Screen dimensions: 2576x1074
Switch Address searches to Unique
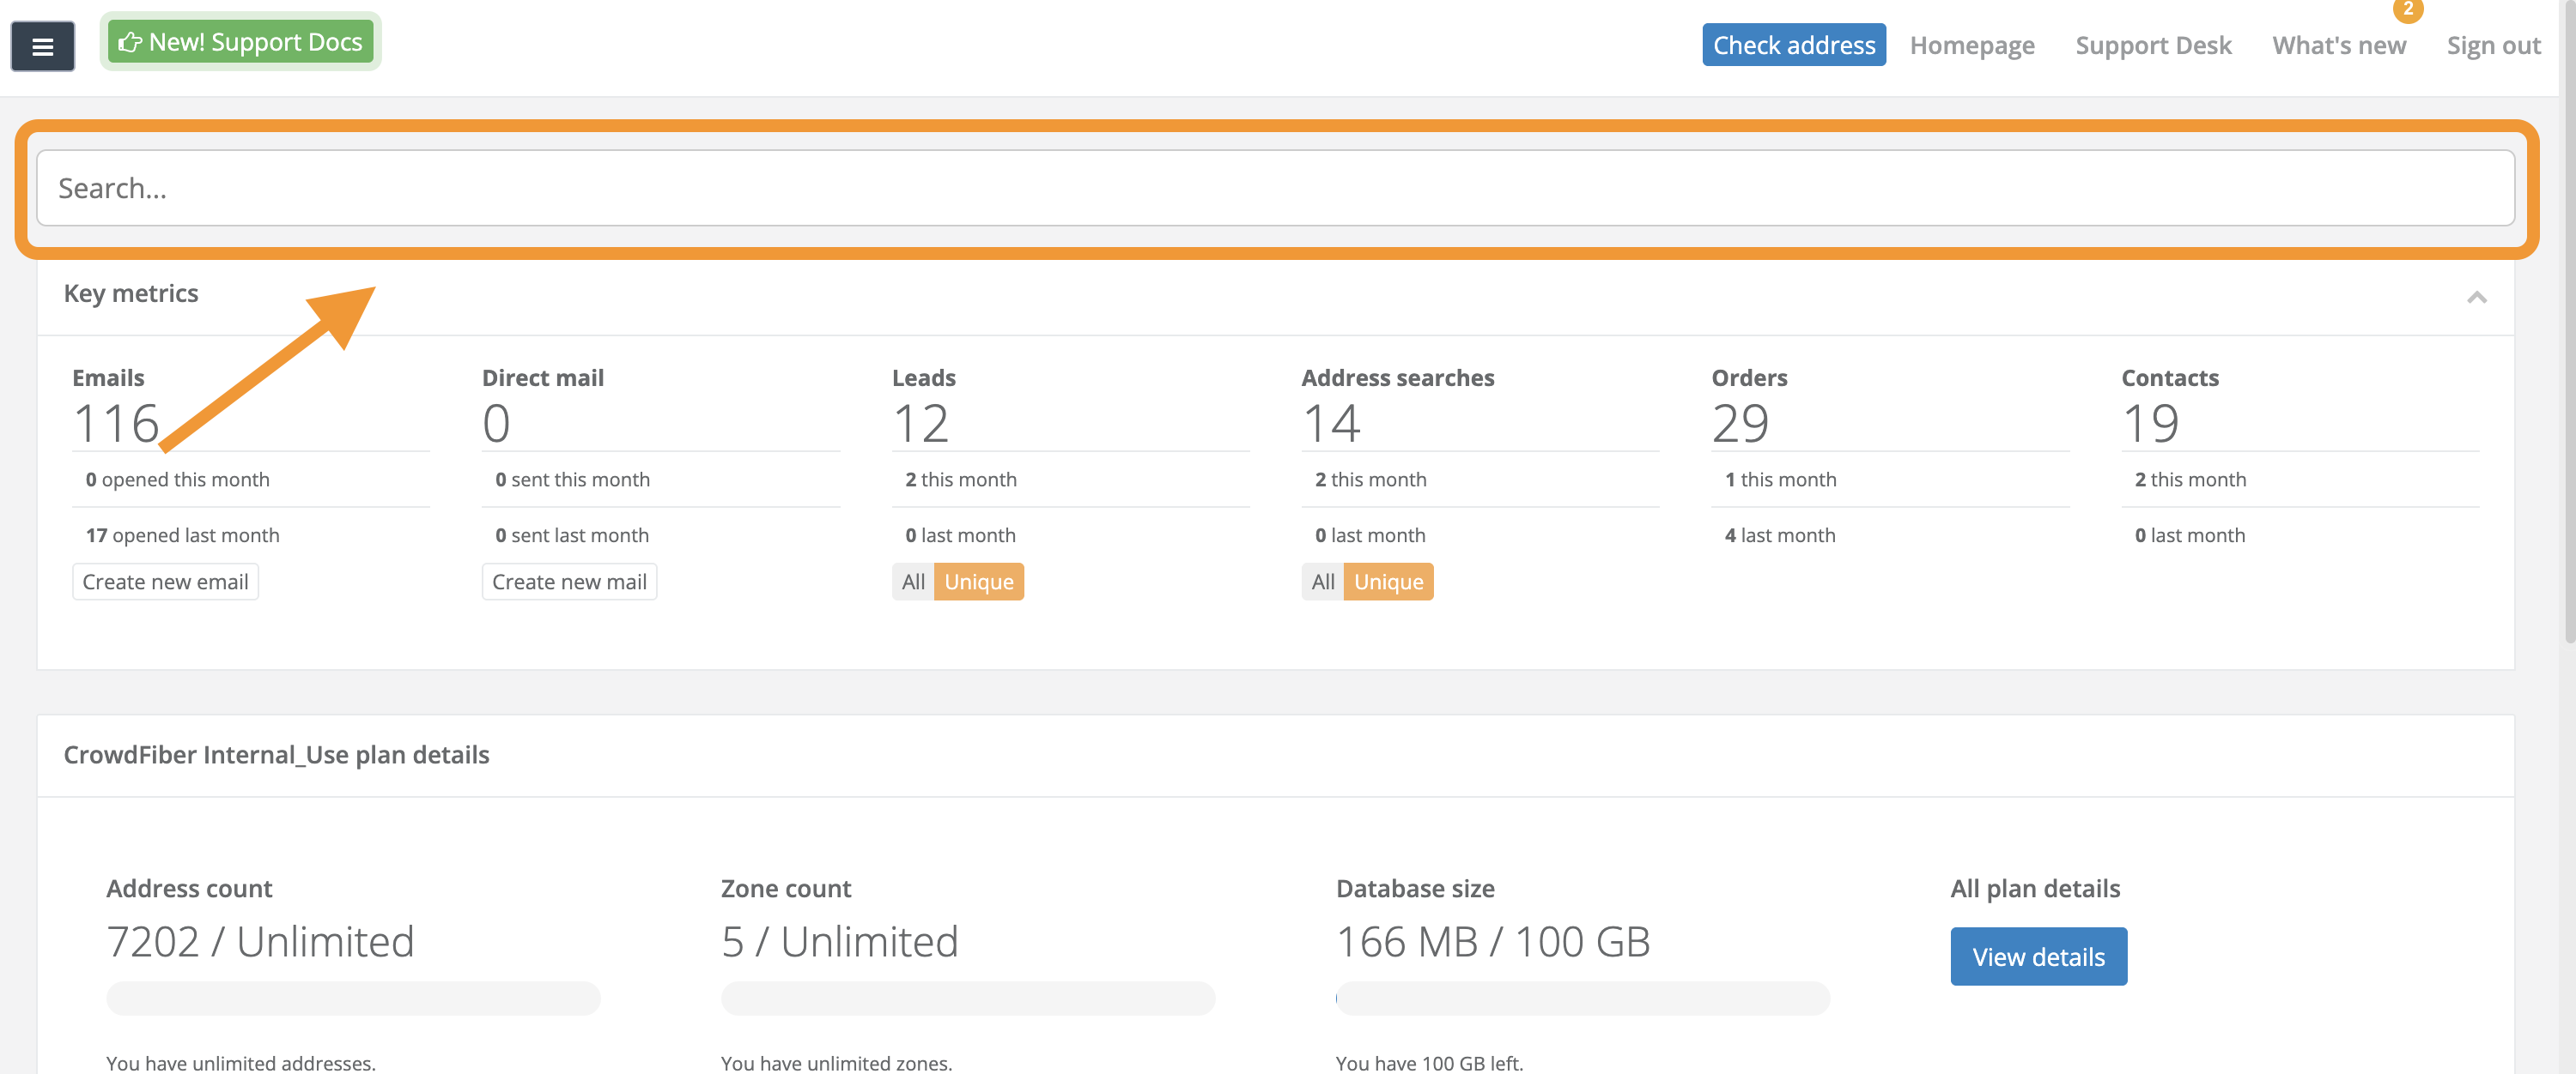coord(1388,582)
